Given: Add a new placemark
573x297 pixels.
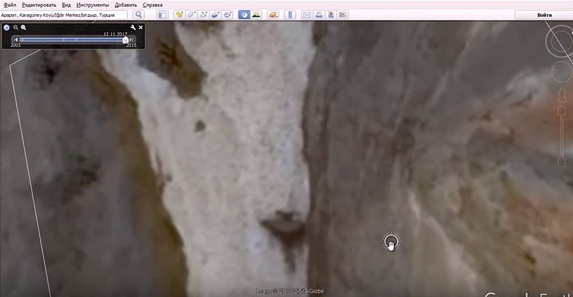Looking at the screenshot, I should point(180,15).
